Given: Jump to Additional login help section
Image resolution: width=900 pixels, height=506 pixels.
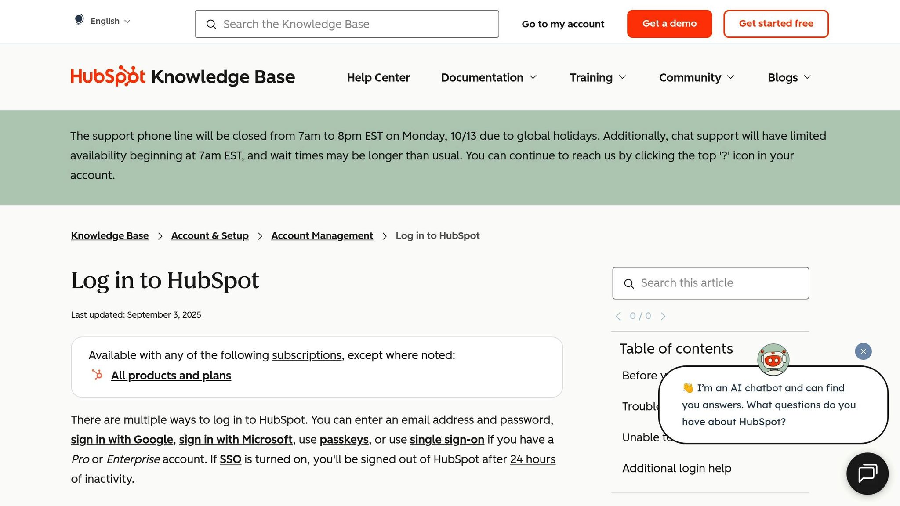Looking at the screenshot, I should pos(677,468).
